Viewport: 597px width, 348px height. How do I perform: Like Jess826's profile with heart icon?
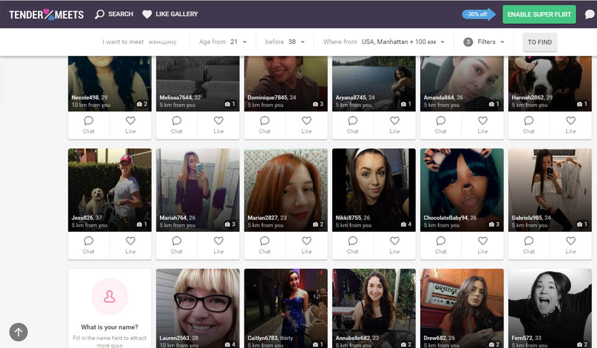131,244
